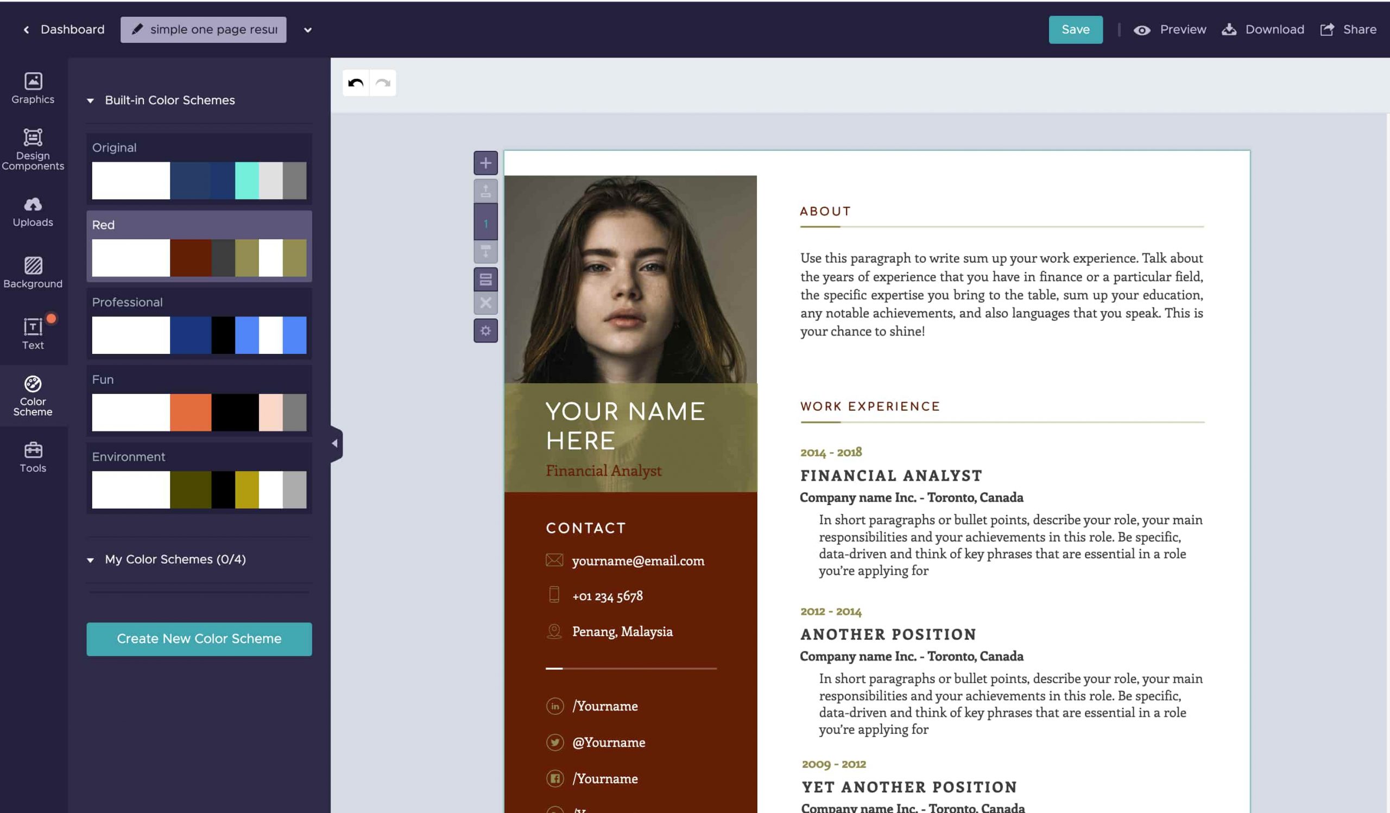Open the Design Components panel
1390x813 pixels.
pos(32,147)
